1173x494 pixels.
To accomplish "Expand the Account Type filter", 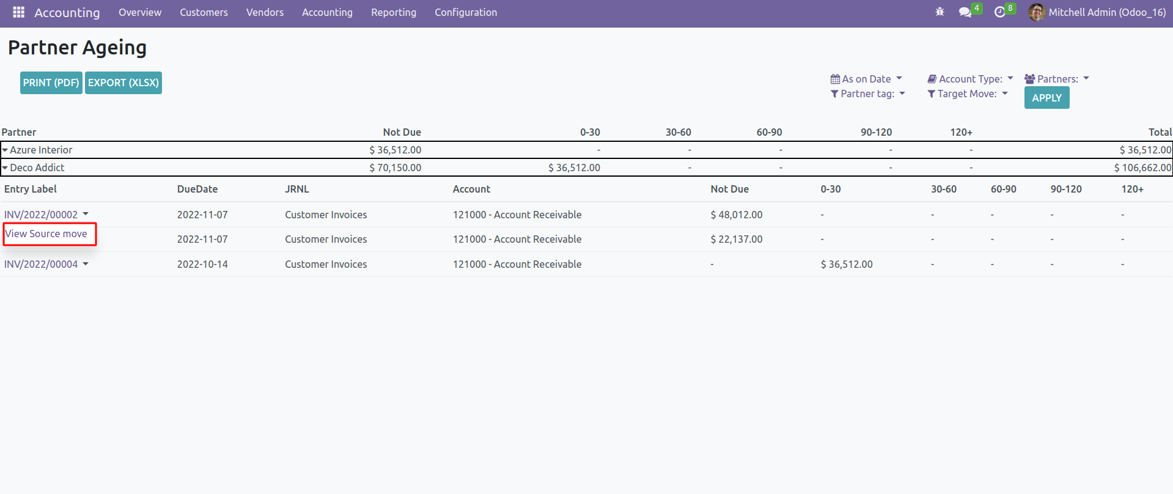I will (970, 79).
